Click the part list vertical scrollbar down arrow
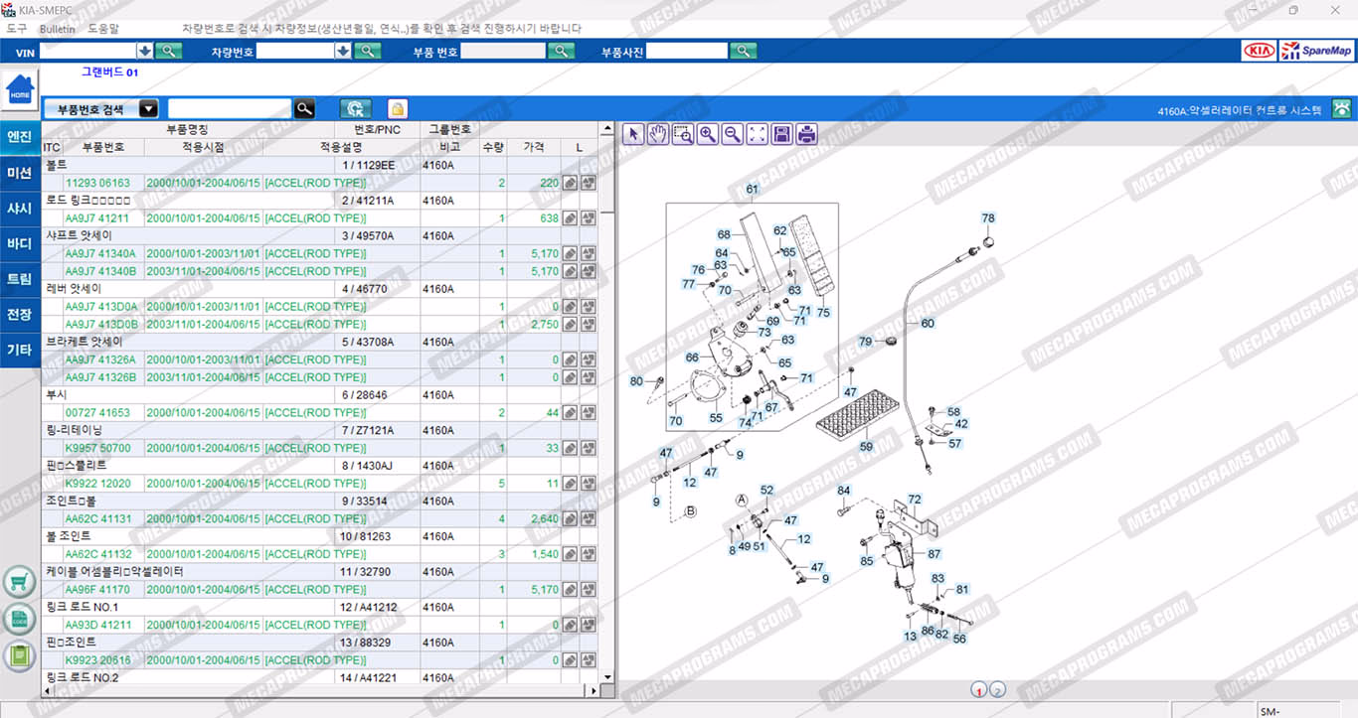Screen dimensions: 1358x718 (606, 676)
